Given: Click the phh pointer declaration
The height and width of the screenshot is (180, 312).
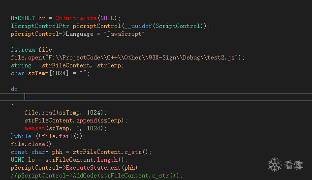Looking at the screenshot, I should (x=57, y=152).
